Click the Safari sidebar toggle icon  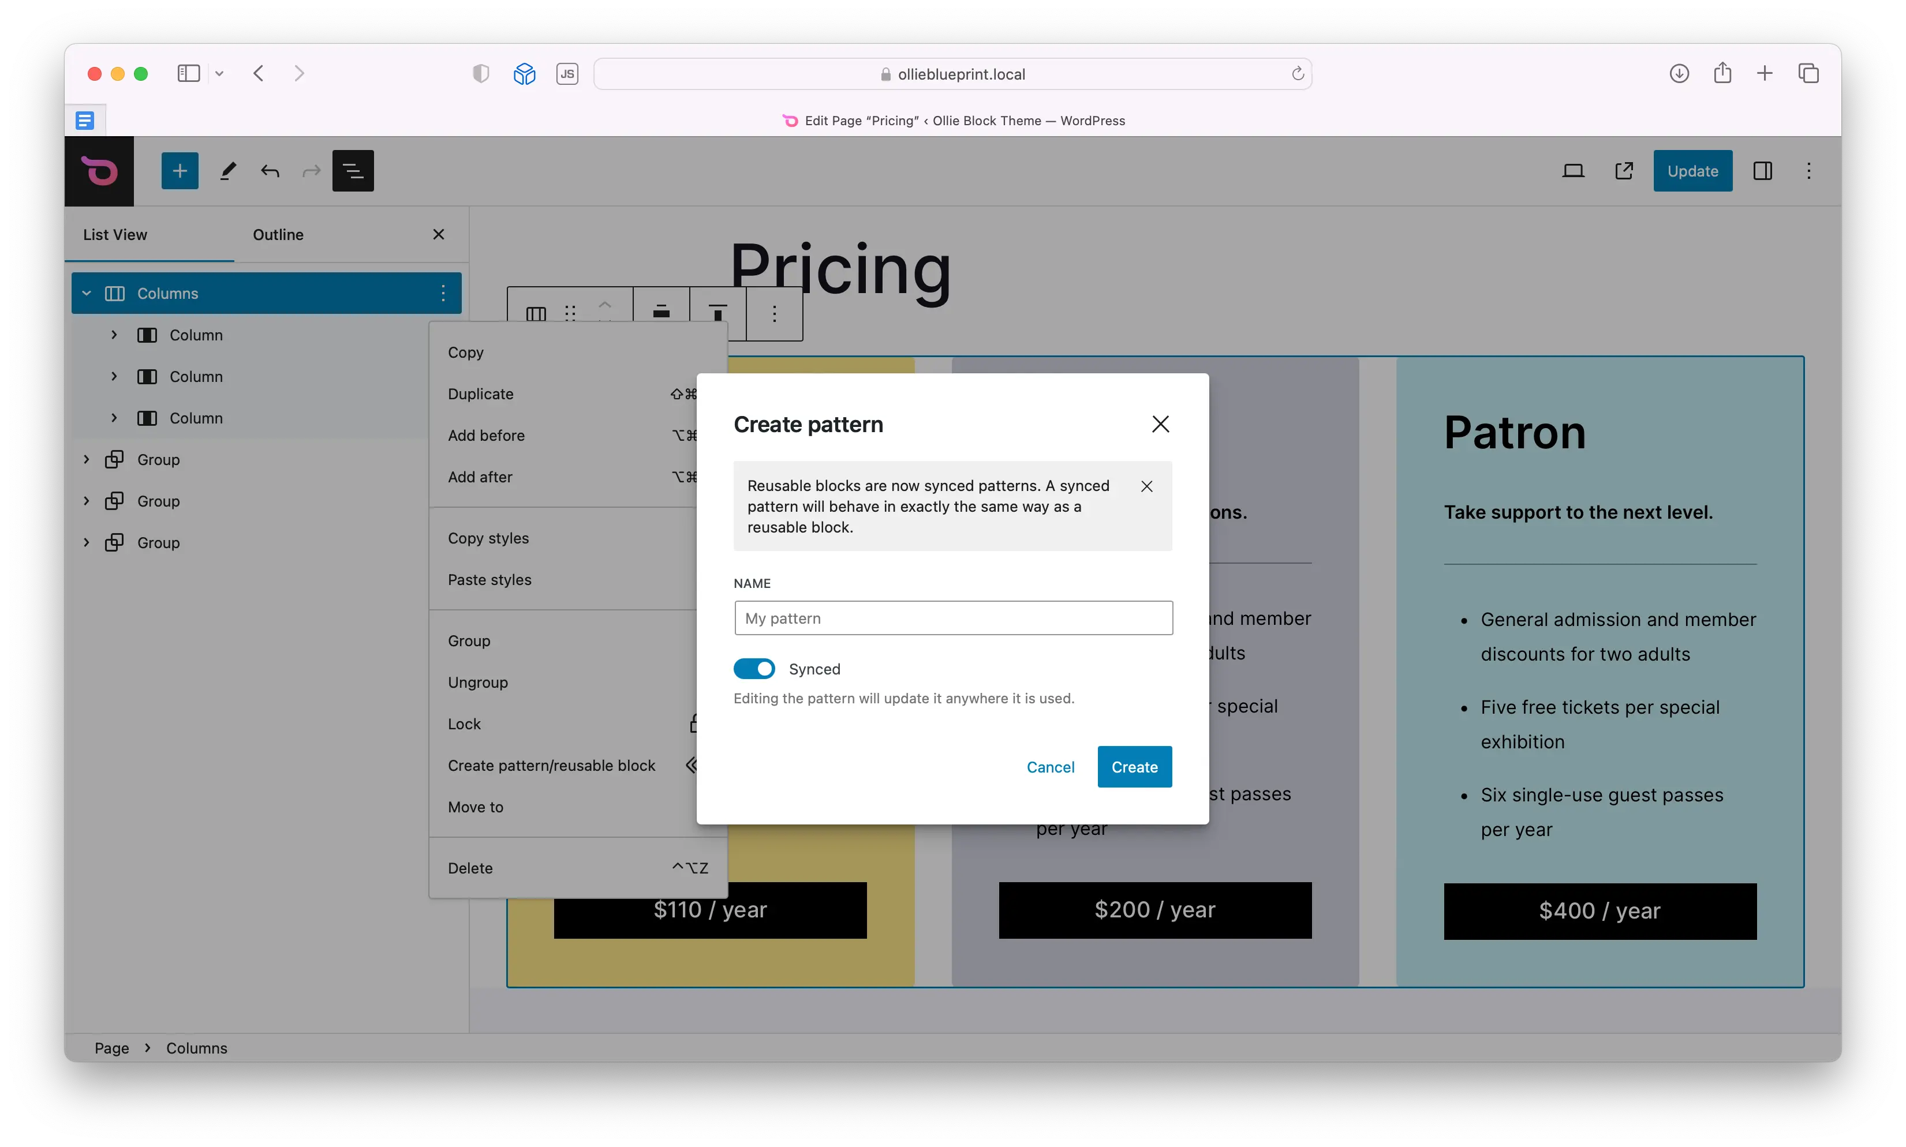pyautogui.click(x=189, y=73)
